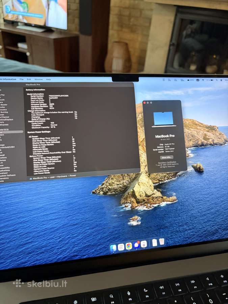This screenshot has height=304, width=228.
Task: Launch Google Chrome from the Dock
Action: pyautogui.click(x=129, y=246)
